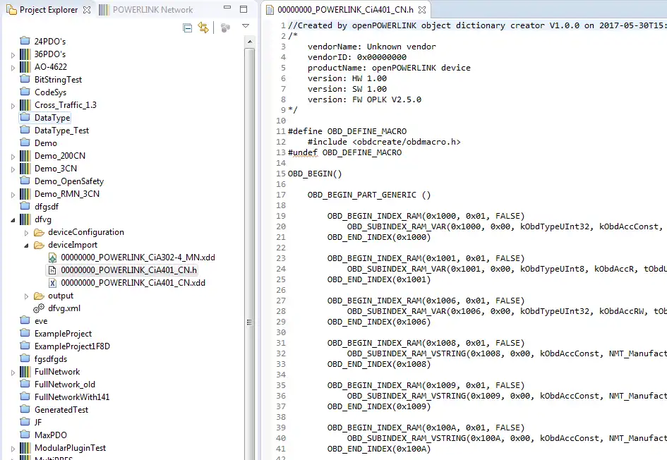Image resolution: width=667 pixels, height=460 pixels.
Task: Select the dfgsdf project
Action: 47,207
